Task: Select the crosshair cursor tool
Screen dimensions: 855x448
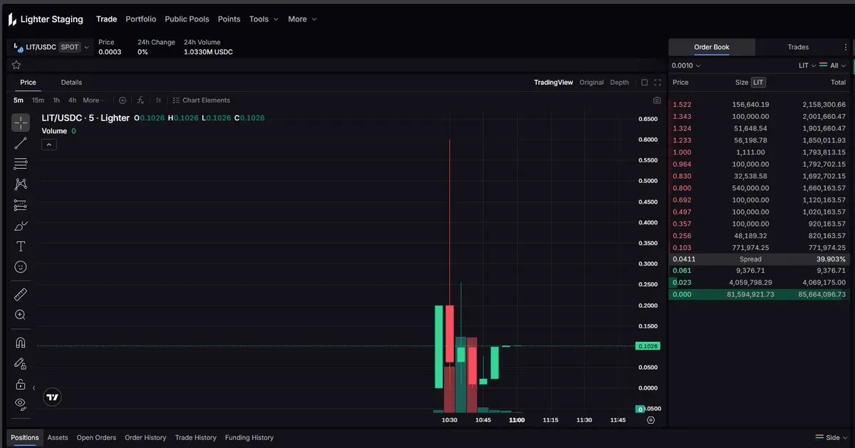Action: pyautogui.click(x=21, y=123)
